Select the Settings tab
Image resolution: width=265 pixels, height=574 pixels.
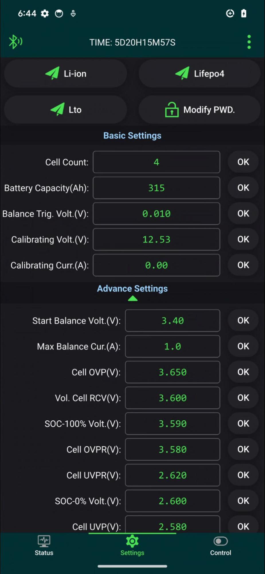point(132,546)
